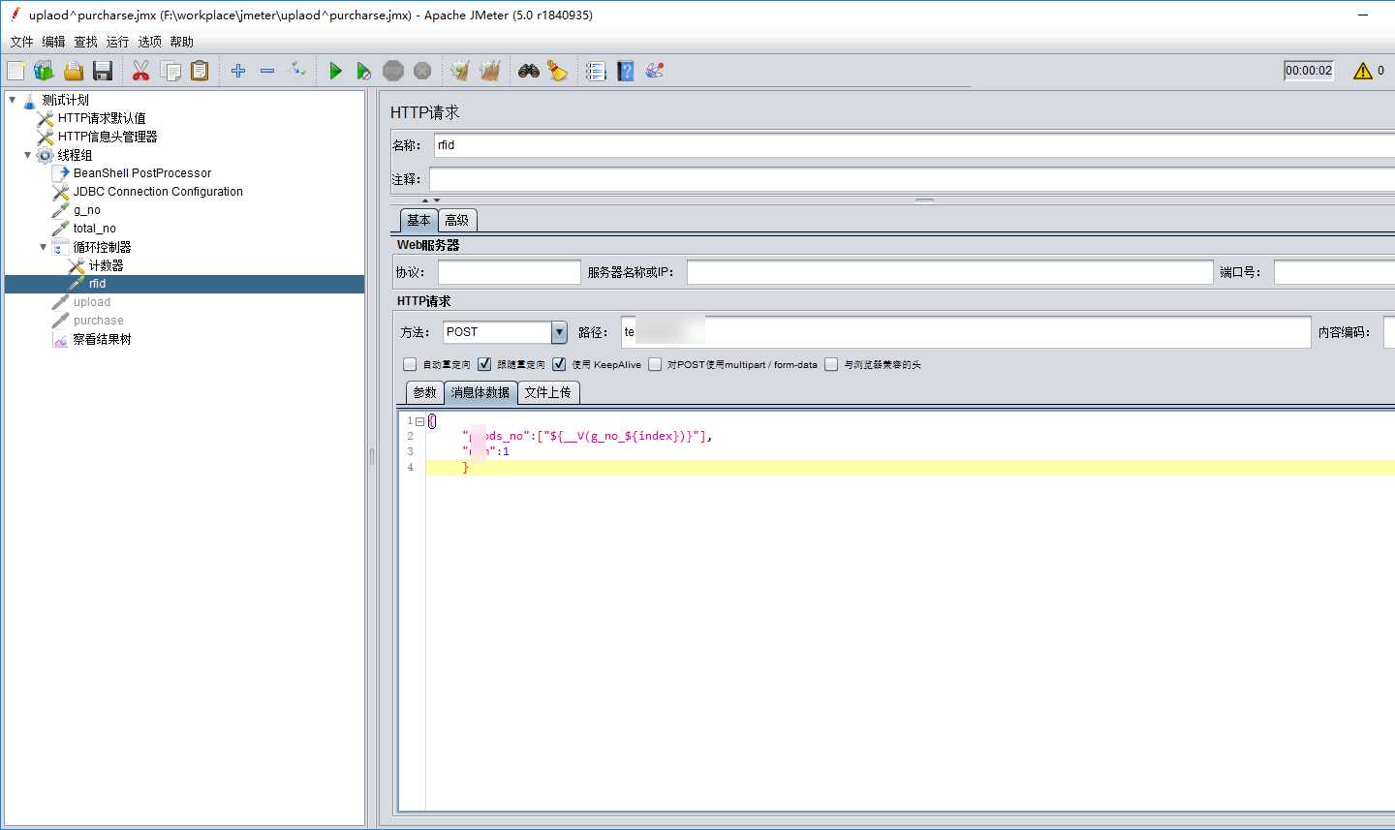This screenshot has width=1395, height=830.
Task: Select HTTP请求默认值 in the tree
Action: click(x=102, y=118)
